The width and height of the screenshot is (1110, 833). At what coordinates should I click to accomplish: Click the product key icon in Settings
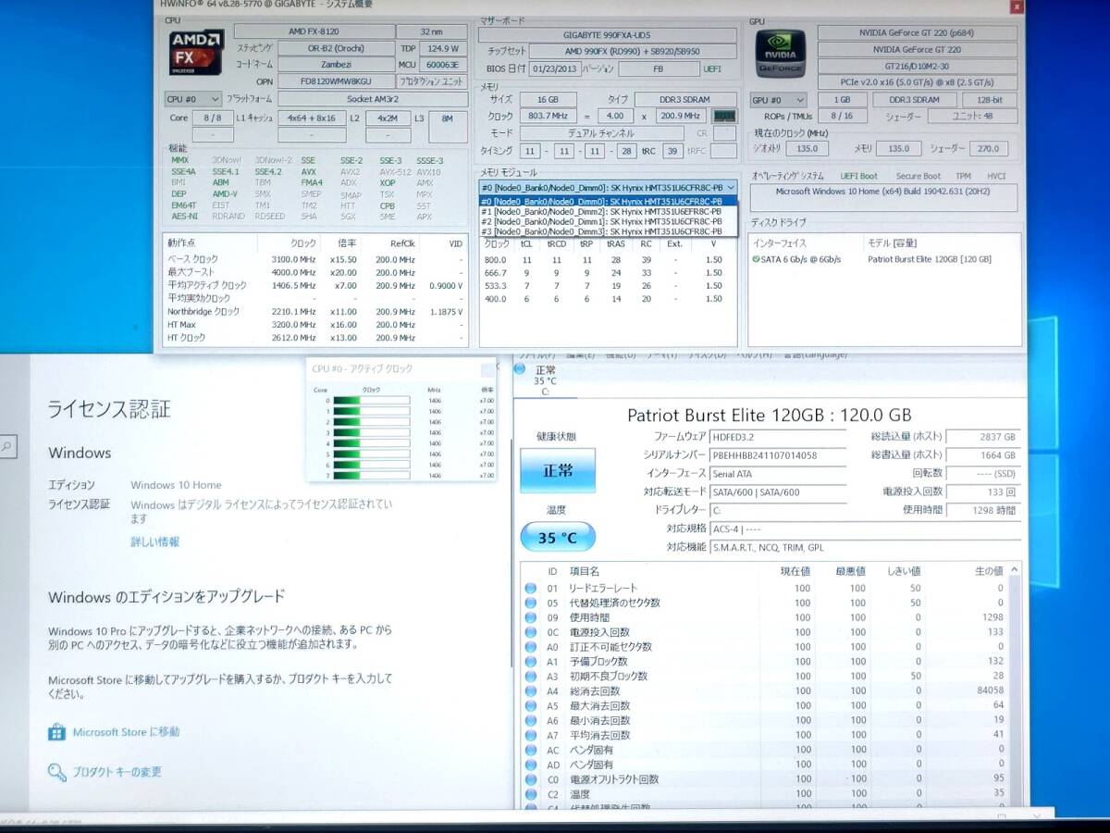[x=57, y=772]
